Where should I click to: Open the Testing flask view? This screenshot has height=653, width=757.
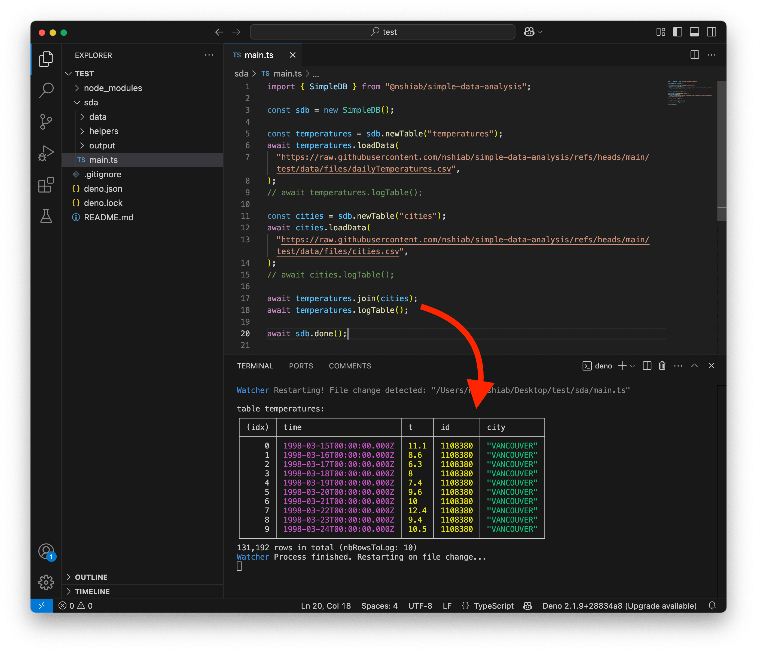tap(46, 216)
